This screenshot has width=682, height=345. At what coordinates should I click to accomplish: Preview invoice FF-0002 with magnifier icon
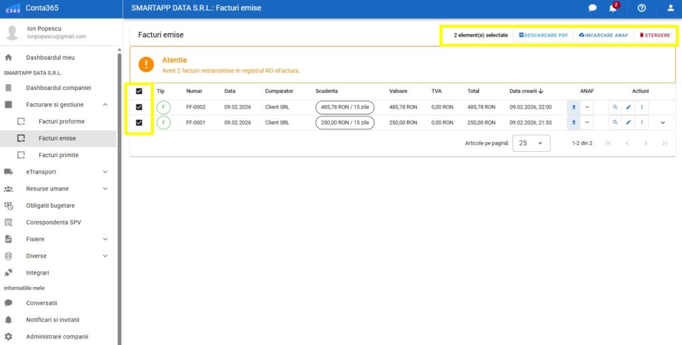pos(615,107)
